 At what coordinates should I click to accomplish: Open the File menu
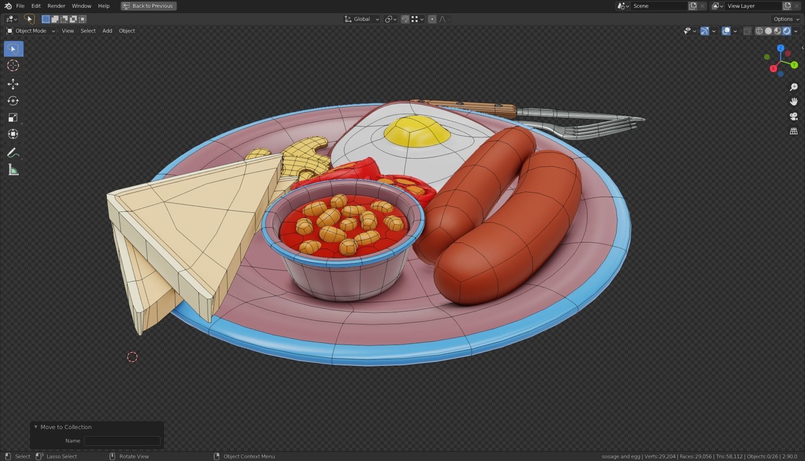click(20, 6)
